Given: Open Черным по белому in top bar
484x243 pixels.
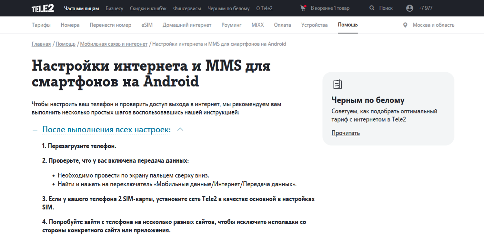Looking at the screenshot, I should coord(228,8).
